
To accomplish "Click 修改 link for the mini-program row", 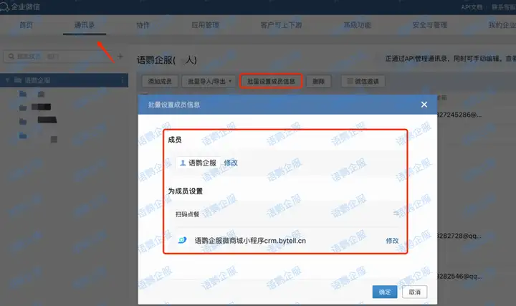I will (392, 241).
